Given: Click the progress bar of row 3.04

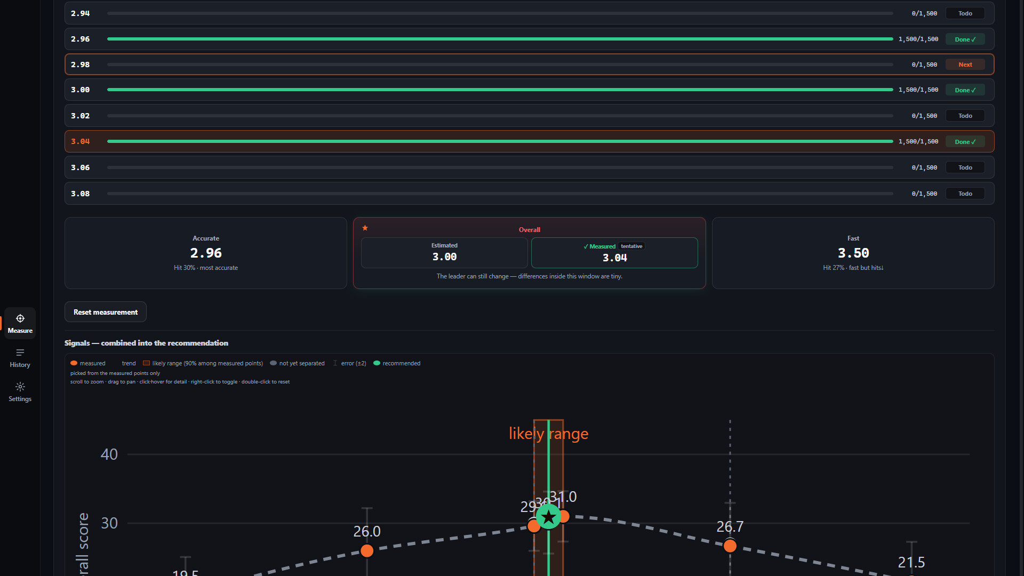Looking at the screenshot, I should point(500,141).
